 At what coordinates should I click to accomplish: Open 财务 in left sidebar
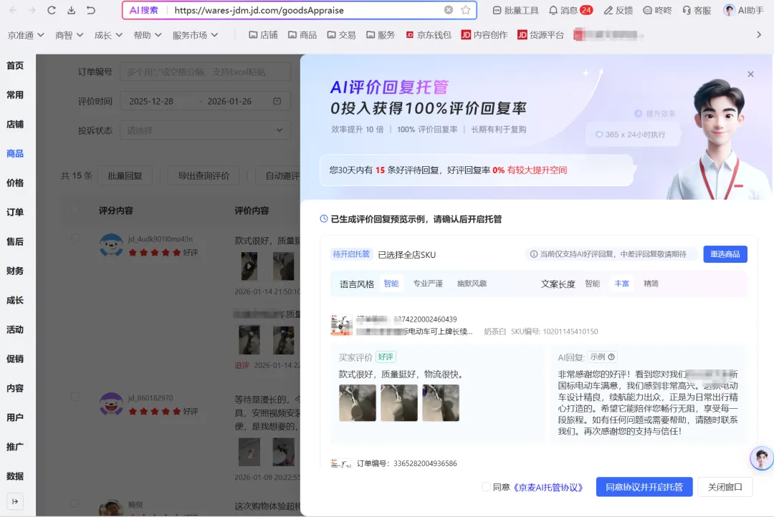(15, 271)
